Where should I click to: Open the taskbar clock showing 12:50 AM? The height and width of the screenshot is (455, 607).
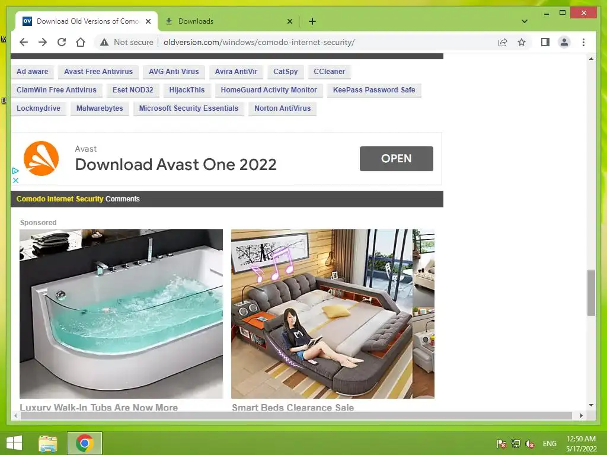(x=581, y=444)
